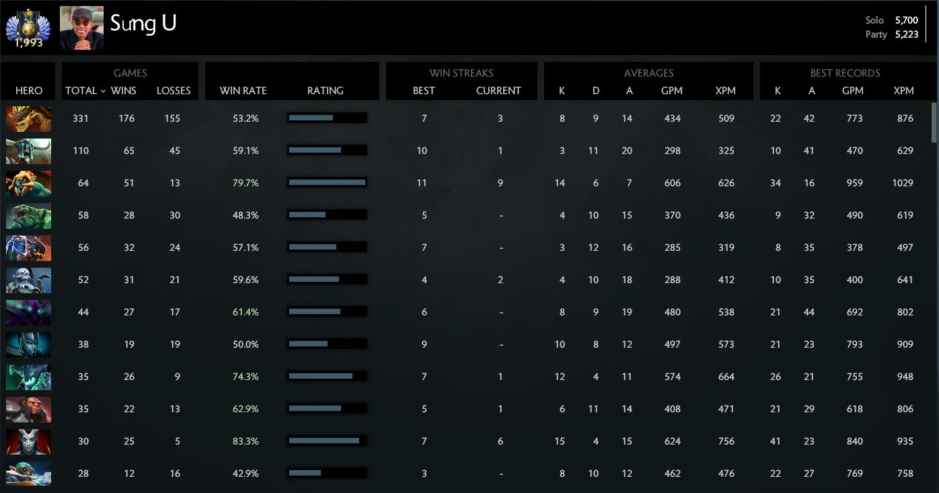
Task: Click the WINS column header
Action: tap(124, 91)
